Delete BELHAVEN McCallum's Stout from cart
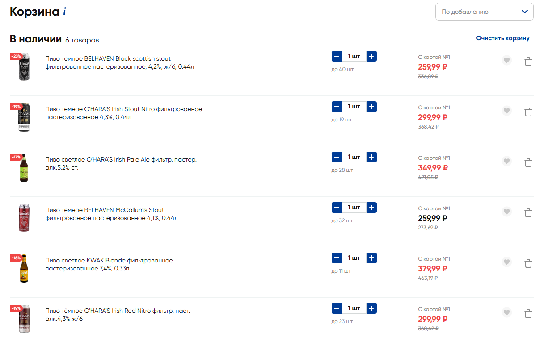Screen dimensions: 548x357 pyautogui.click(x=528, y=213)
